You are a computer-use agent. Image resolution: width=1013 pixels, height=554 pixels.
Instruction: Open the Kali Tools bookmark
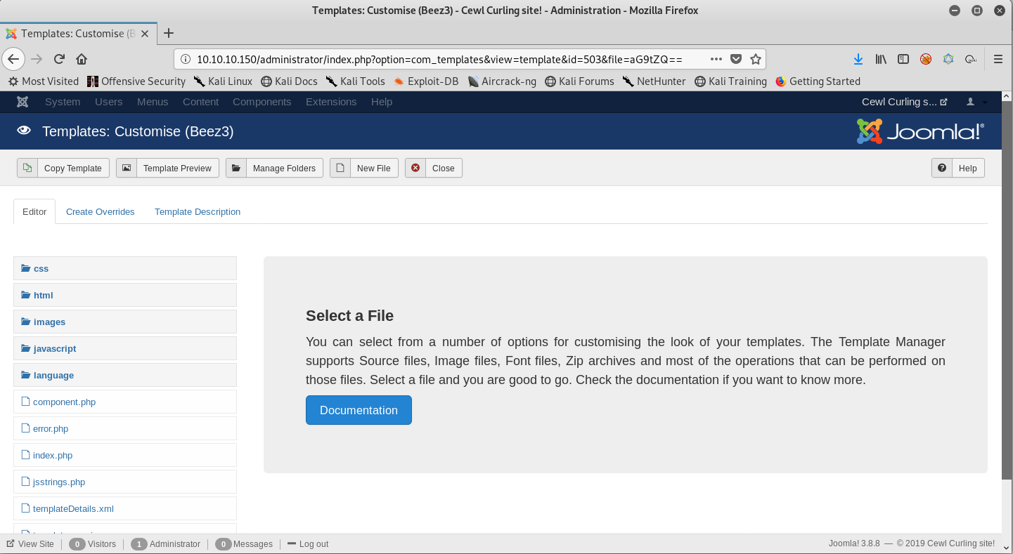point(356,81)
